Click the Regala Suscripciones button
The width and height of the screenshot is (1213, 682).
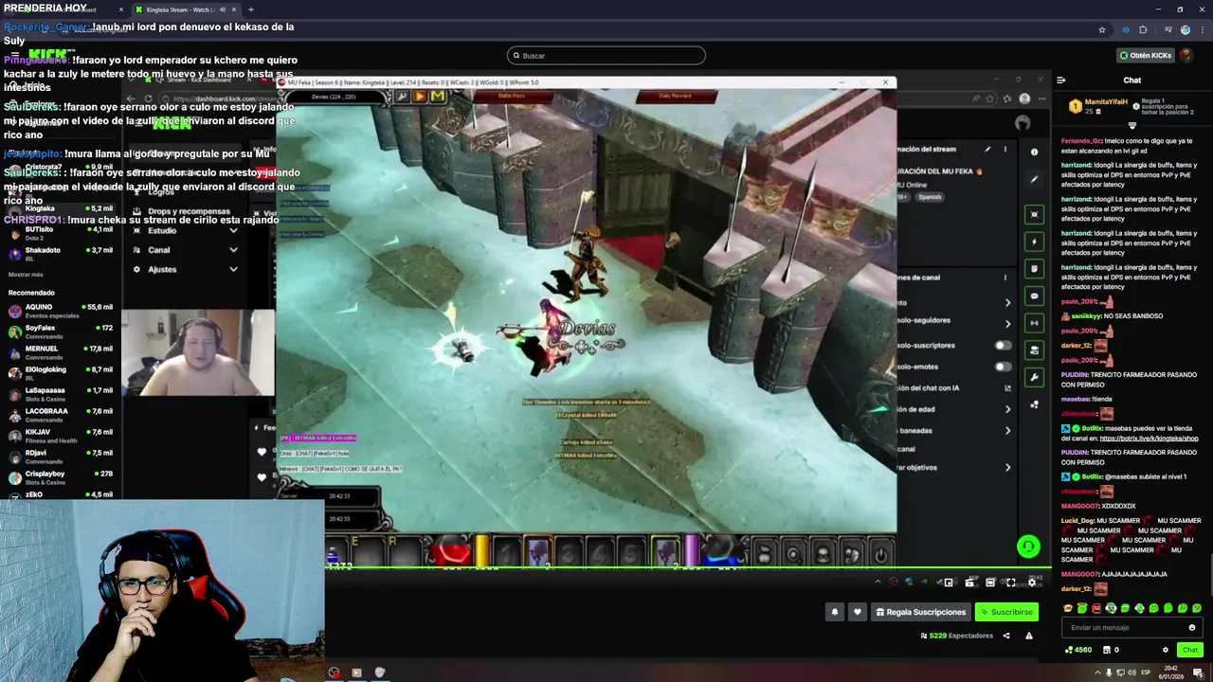[x=921, y=612]
